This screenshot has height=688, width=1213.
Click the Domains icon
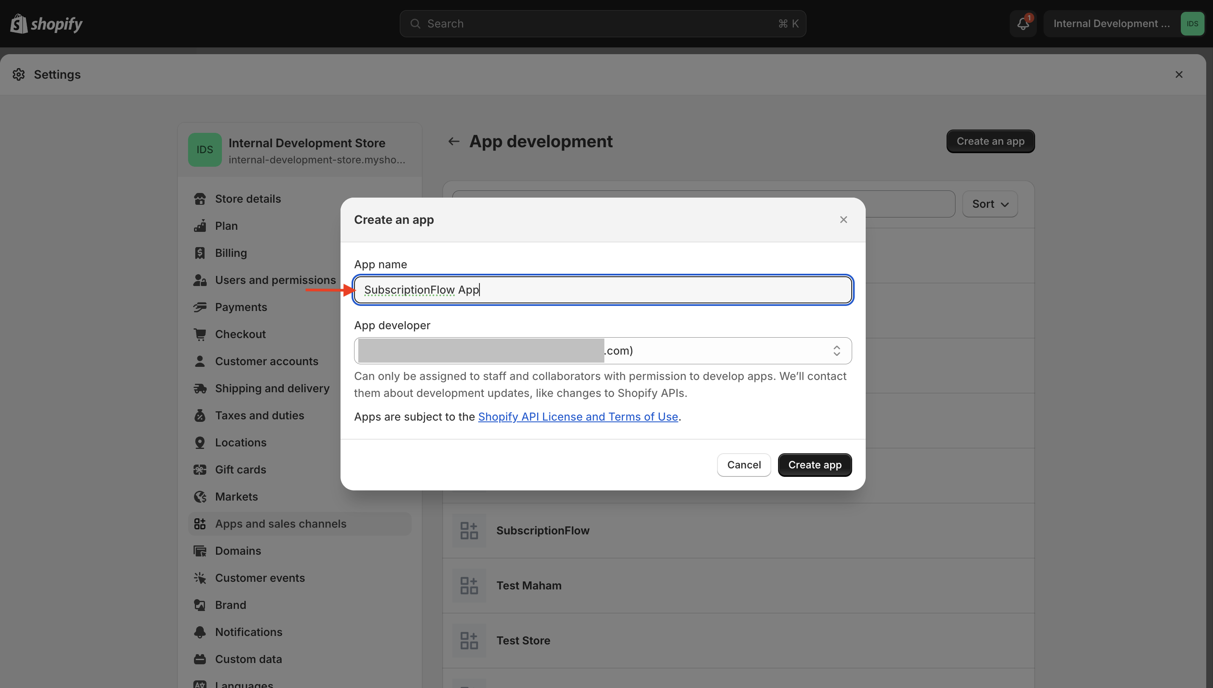pyautogui.click(x=199, y=551)
